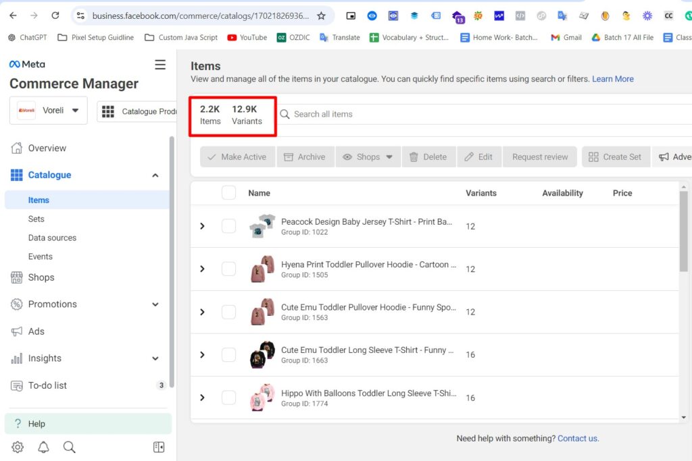The image size is (692, 461).
Task: Click the Make Active button
Action: click(237, 157)
